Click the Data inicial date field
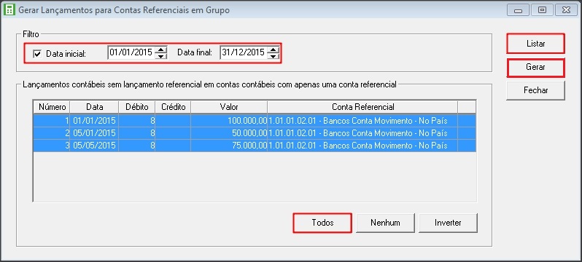582x262 pixels. tap(131, 52)
